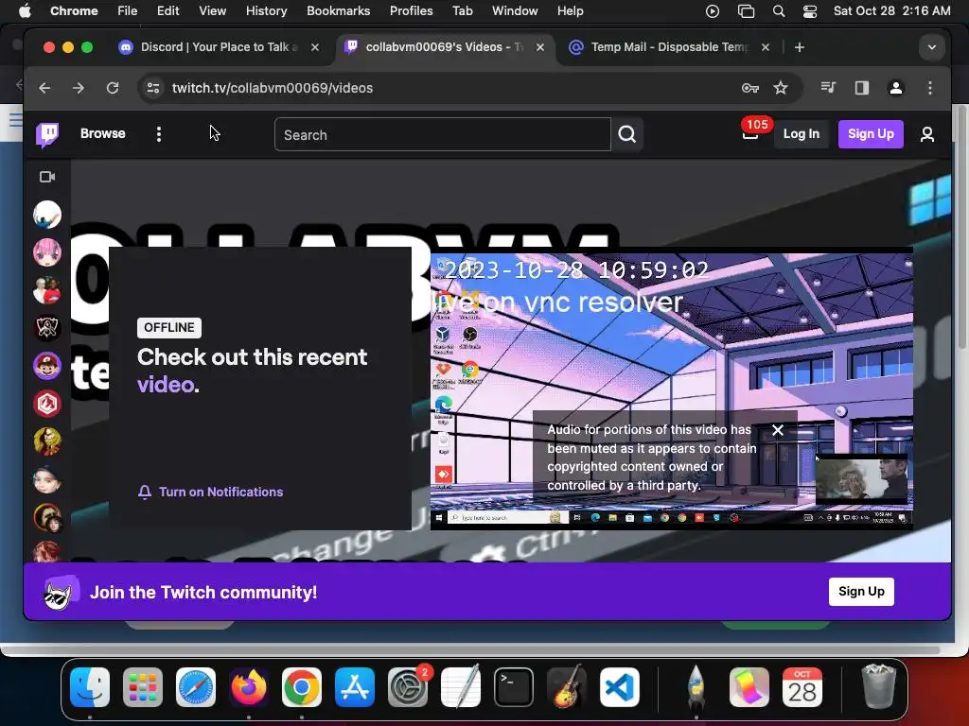Open the first sidebar channel avatar under the camera

coord(47,215)
